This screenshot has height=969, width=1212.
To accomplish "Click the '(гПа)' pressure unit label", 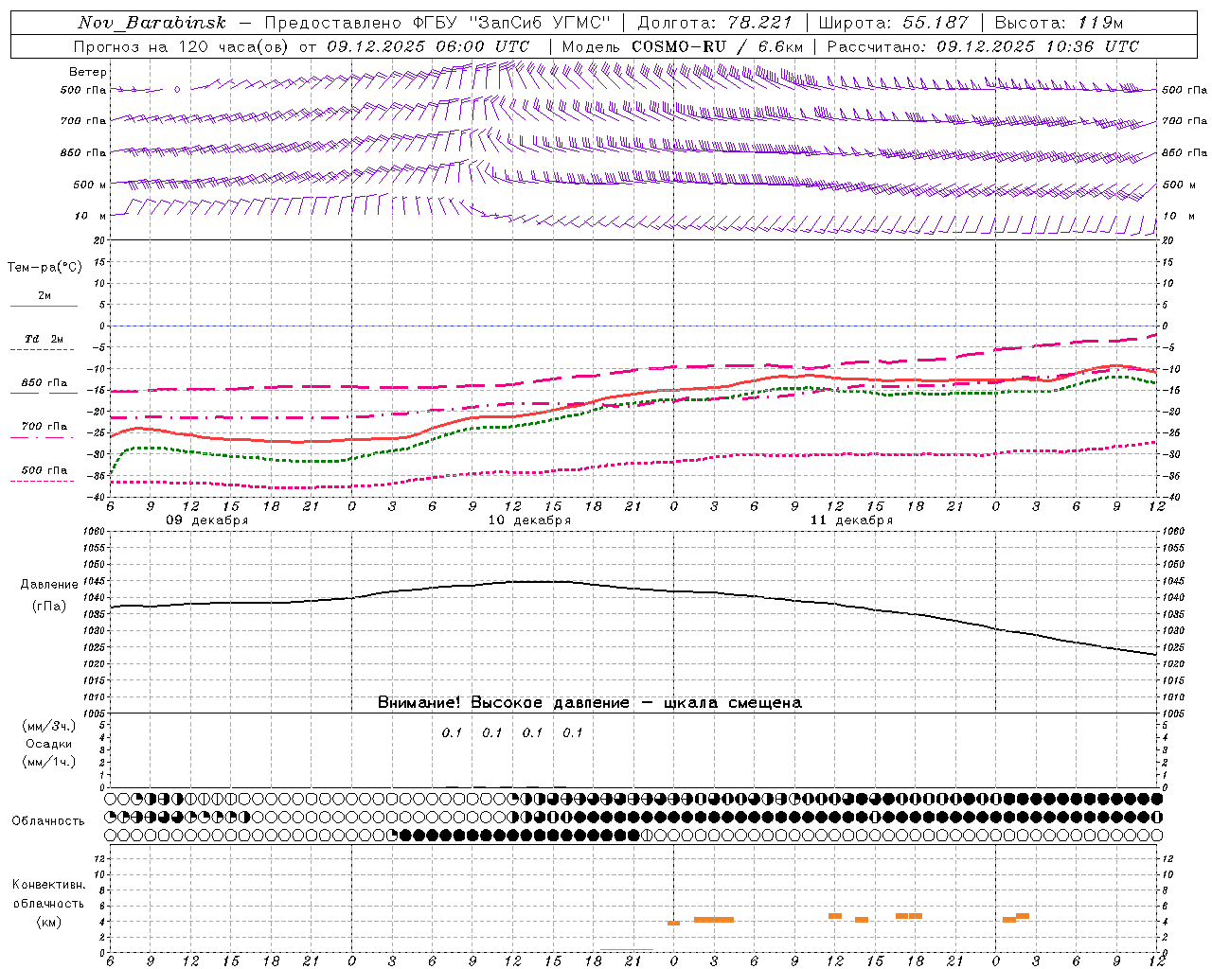I will 49,607.
